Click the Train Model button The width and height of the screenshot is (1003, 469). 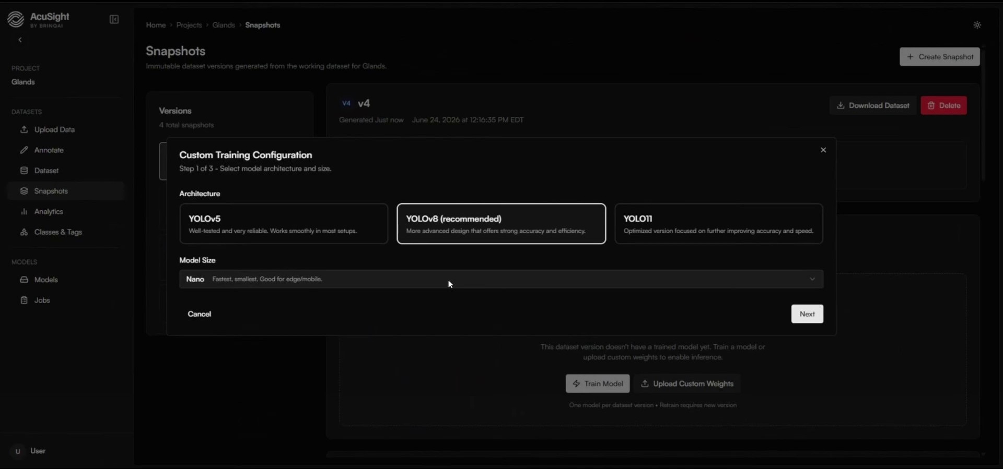[598, 384]
